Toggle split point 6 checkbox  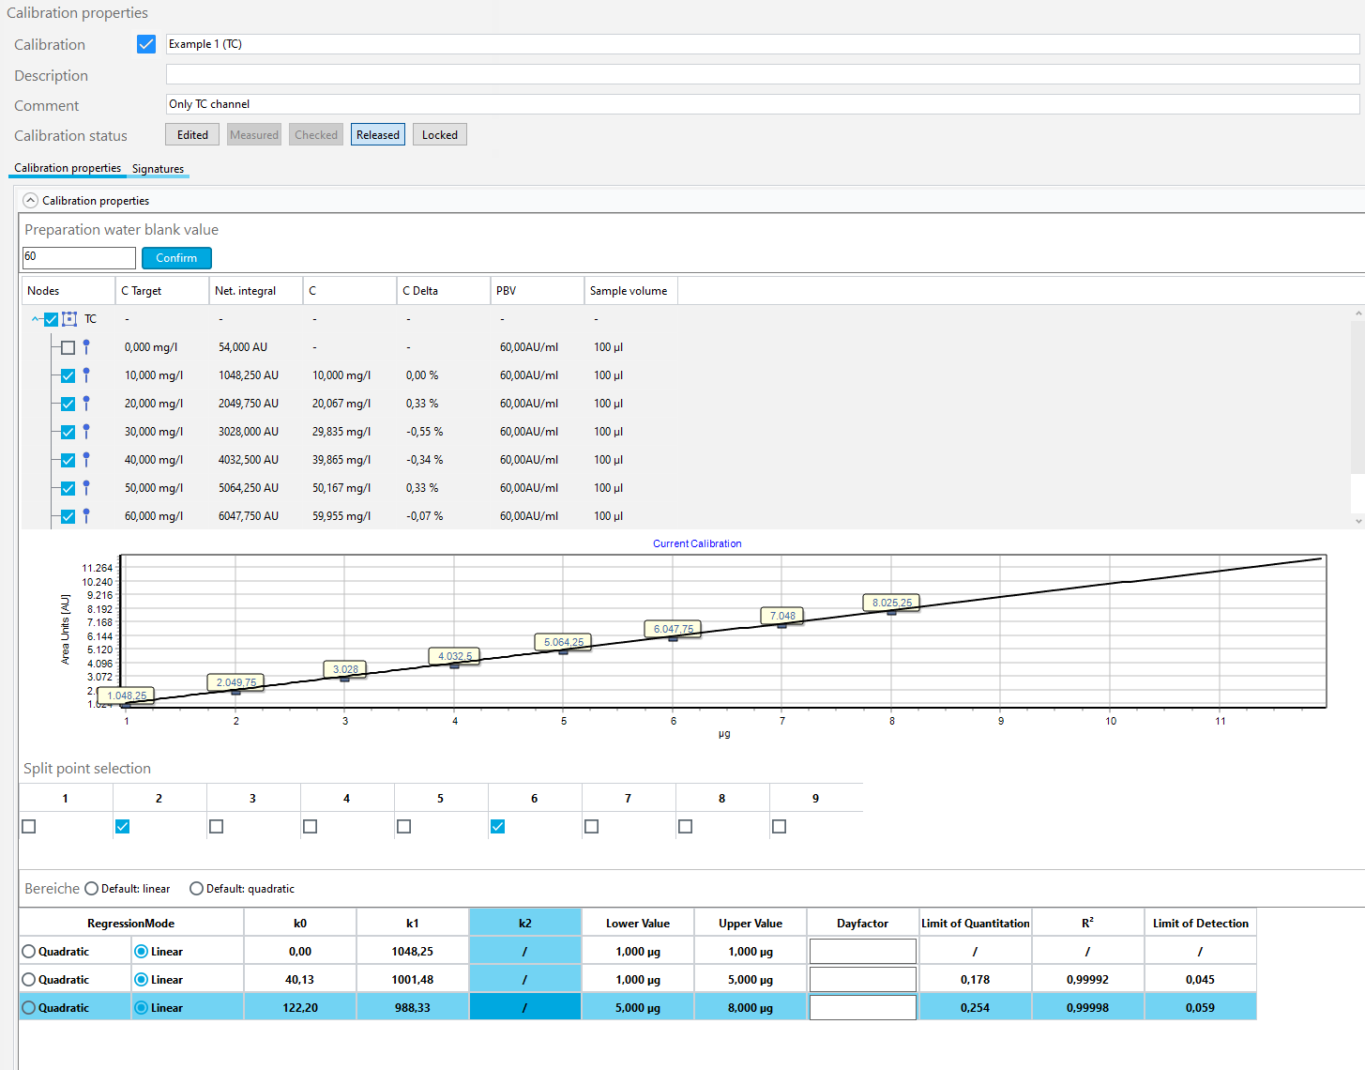pyautogui.click(x=497, y=827)
